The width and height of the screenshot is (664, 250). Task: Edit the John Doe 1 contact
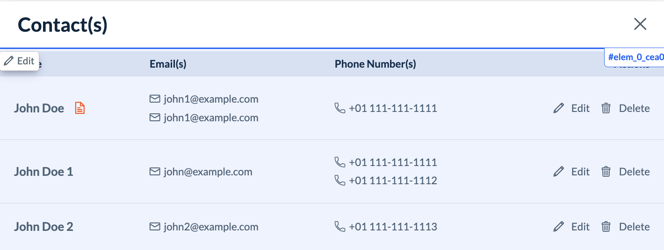580,172
